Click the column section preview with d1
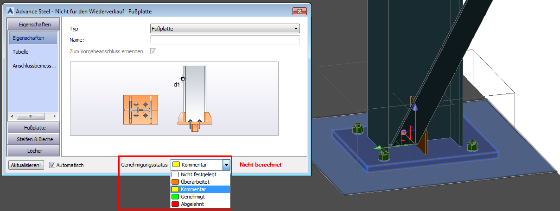This screenshot has height=211, width=560. (x=196, y=99)
